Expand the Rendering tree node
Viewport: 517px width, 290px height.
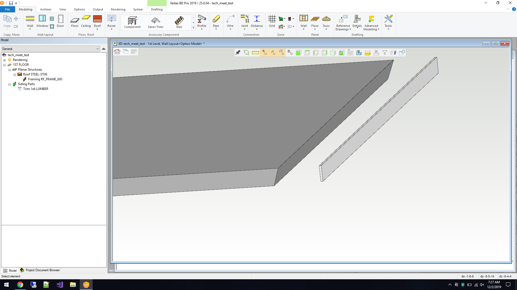point(4,60)
